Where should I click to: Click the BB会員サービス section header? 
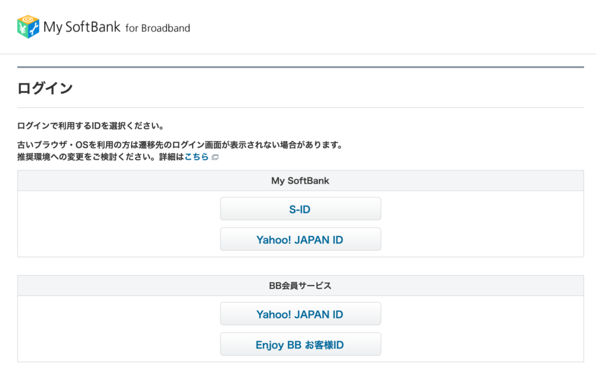[x=300, y=285]
